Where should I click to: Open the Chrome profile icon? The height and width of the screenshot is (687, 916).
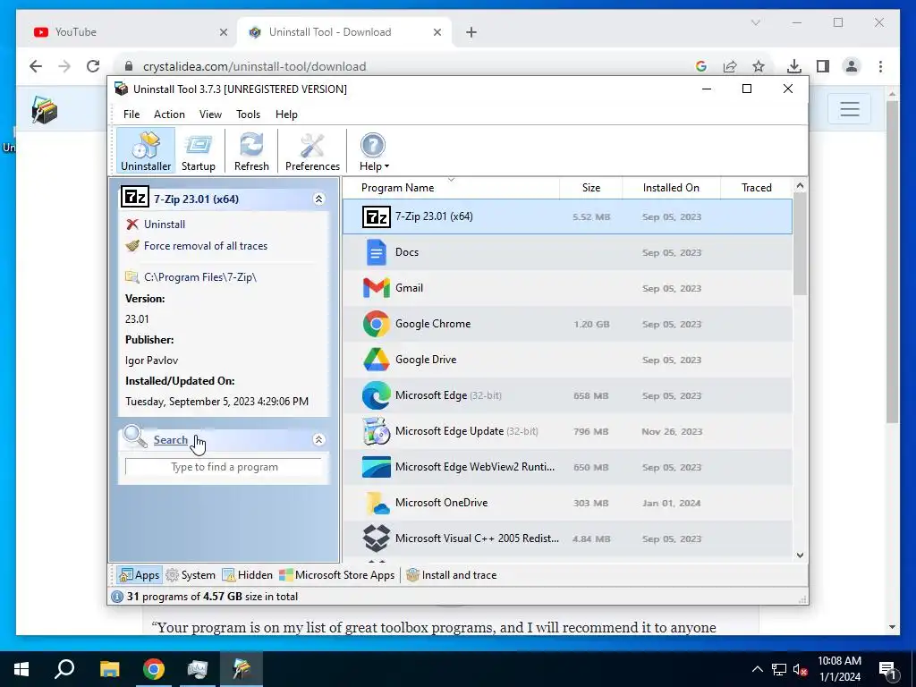(852, 66)
